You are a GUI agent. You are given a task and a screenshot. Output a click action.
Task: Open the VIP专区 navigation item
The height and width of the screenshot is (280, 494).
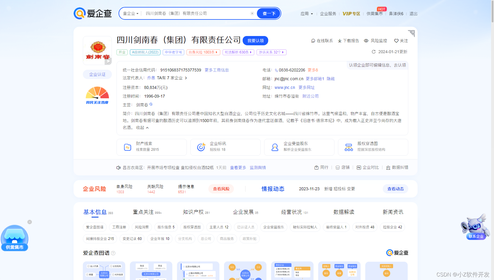pyautogui.click(x=351, y=14)
